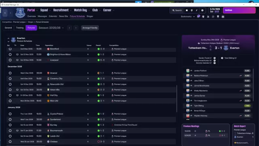Click Jordan Pickford's player portrait icon
The height and width of the screenshot is (146, 259).
pyautogui.click(x=188, y=71)
